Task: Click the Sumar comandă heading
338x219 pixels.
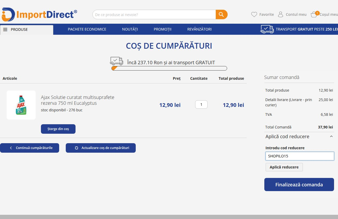Action: click(x=282, y=77)
